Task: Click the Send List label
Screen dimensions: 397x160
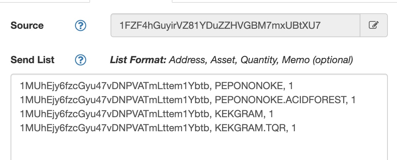Action: click(x=32, y=60)
